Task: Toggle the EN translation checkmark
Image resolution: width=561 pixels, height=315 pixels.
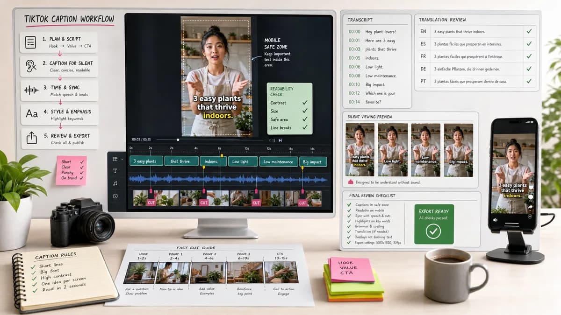Action: click(x=529, y=31)
